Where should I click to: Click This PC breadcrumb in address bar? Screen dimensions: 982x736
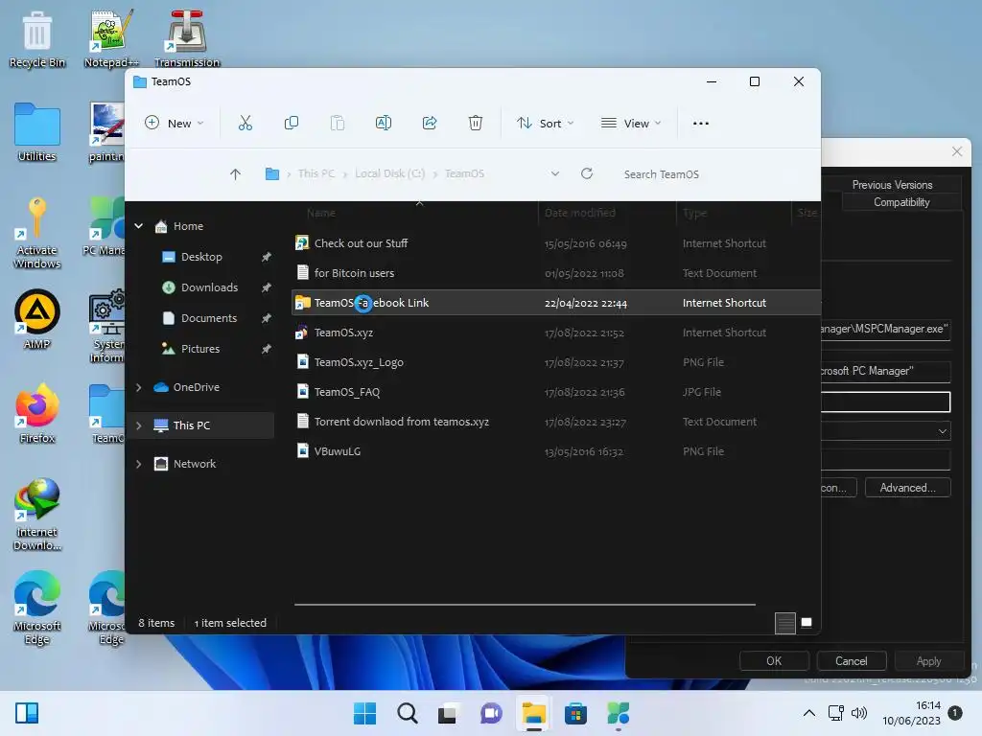[316, 173]
